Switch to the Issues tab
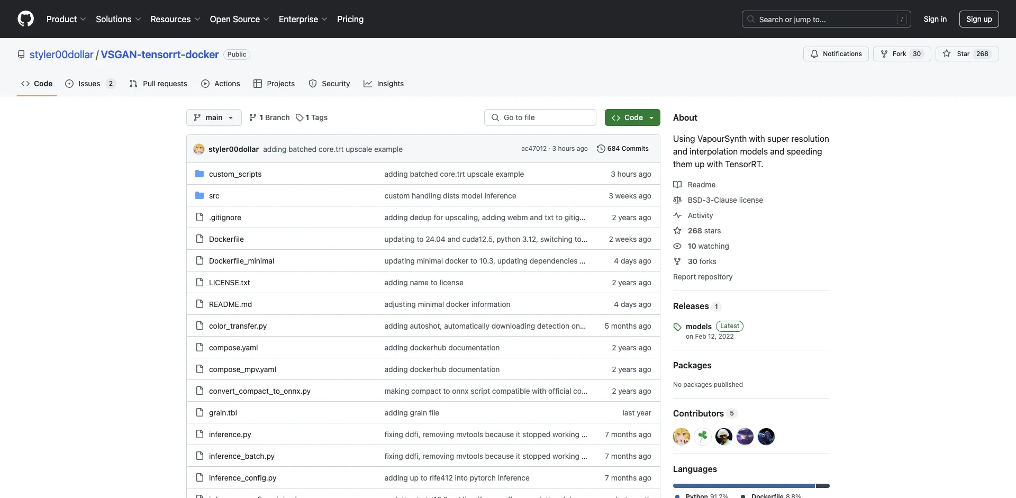This screenshot has height=498, width=1016. (x=90, y=84)
